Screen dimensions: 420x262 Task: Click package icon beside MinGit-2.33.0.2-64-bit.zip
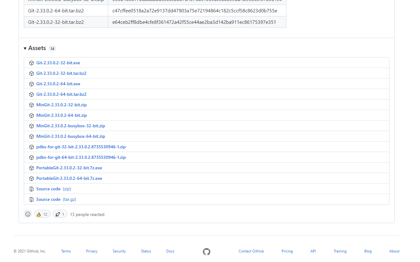32,116
